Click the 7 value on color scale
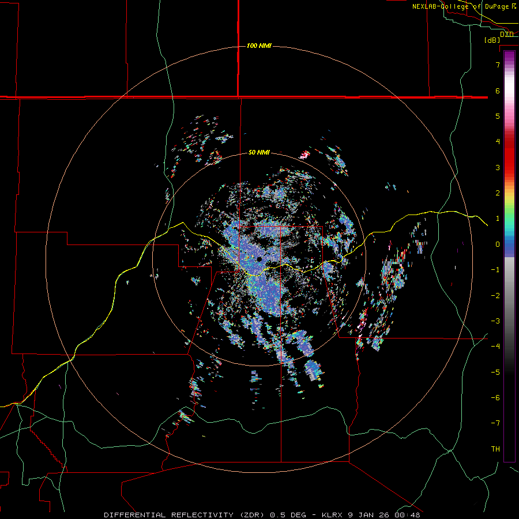This screenshot has height=519, width=519. (498, 65)
